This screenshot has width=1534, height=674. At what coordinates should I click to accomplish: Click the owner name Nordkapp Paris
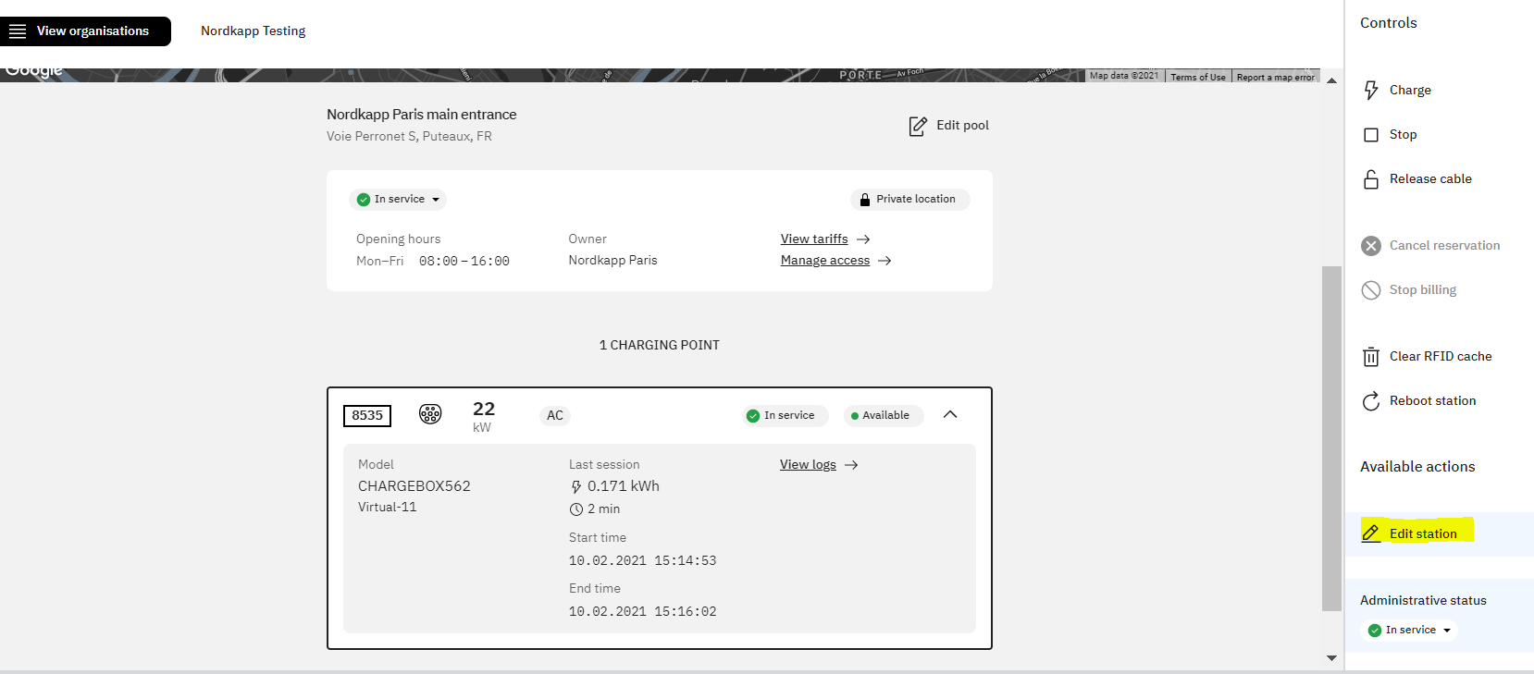(x=612, y=260)
